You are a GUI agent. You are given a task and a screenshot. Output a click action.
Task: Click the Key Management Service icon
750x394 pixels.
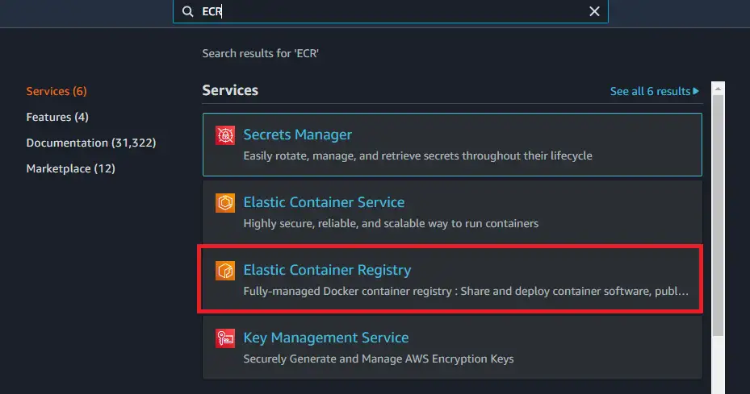click(x=225, y=338)
